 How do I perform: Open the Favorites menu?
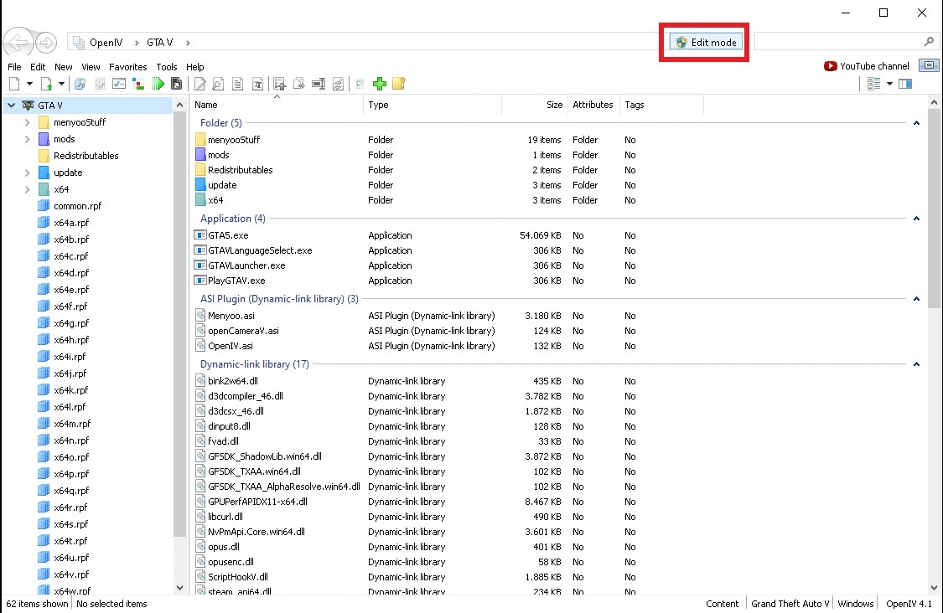[x=127, y=67]
